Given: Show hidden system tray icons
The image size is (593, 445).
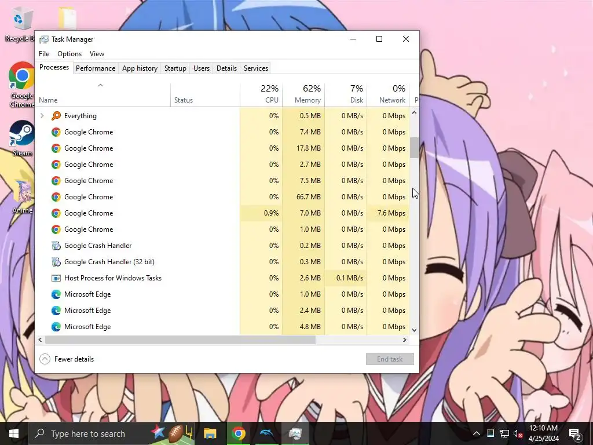Looking at the screenshot, I should pyautogui.click(x=477, y=433).
